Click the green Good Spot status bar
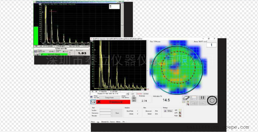 54,54
